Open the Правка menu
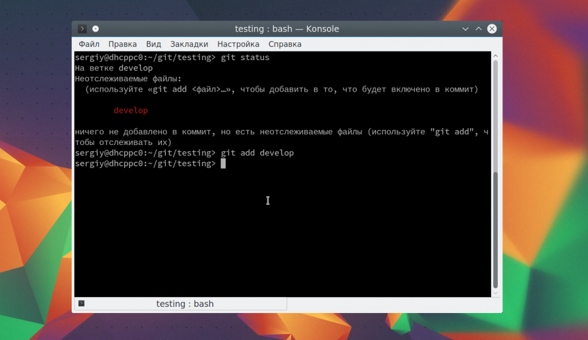Screen dimensions: 588x340 pos(122,44)
